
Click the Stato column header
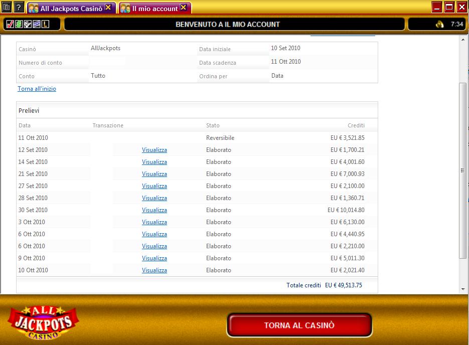tap(213, 125)
